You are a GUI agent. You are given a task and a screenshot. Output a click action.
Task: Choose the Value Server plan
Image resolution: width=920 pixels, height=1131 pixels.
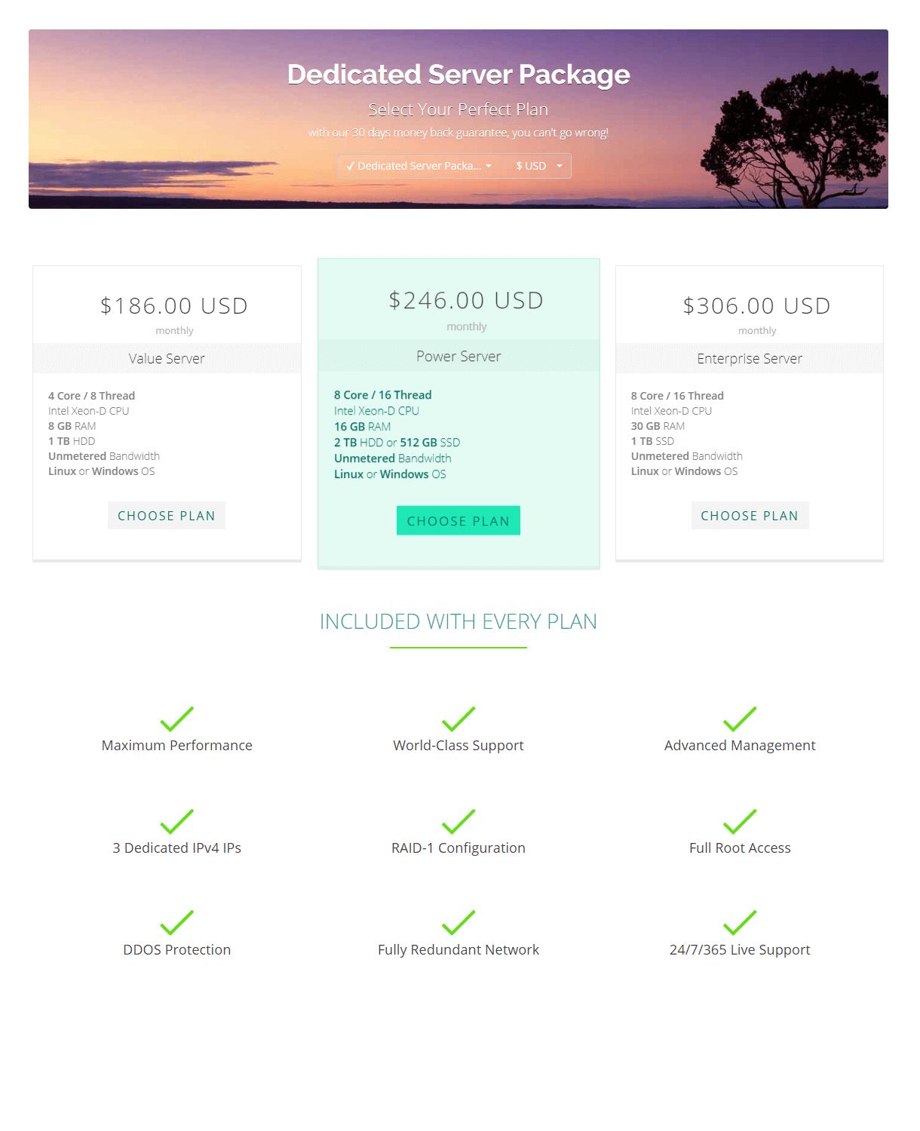[167, 516]
